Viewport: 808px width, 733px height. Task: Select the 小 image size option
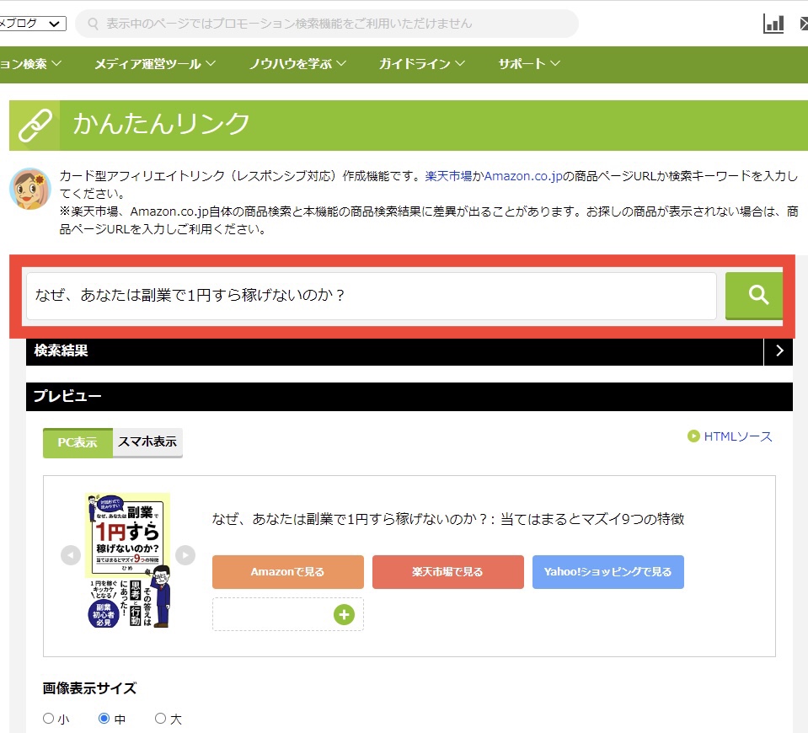pyautogui.click(x=49, y=718)
